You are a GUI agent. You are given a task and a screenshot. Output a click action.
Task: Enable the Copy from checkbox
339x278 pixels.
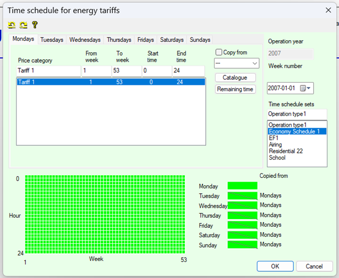[x=219, y=52]
